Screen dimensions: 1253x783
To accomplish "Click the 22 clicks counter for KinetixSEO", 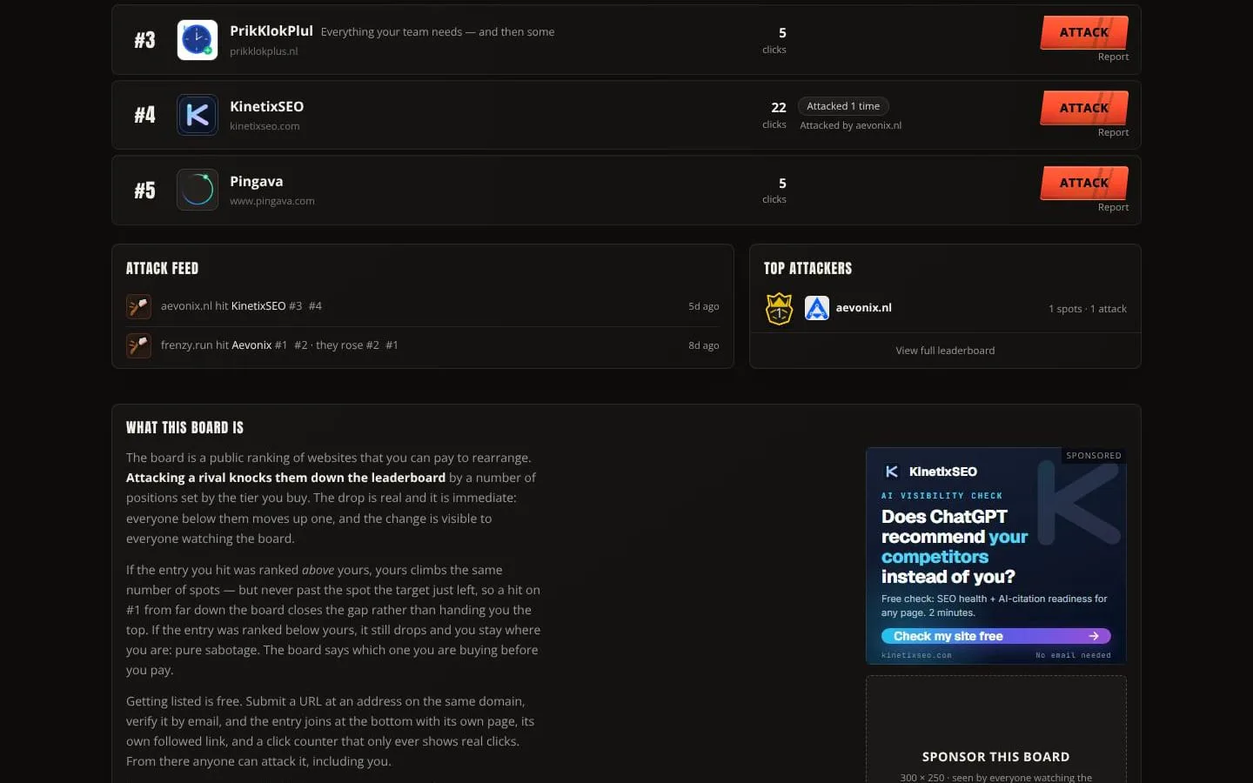I will [x=775, y=115].
